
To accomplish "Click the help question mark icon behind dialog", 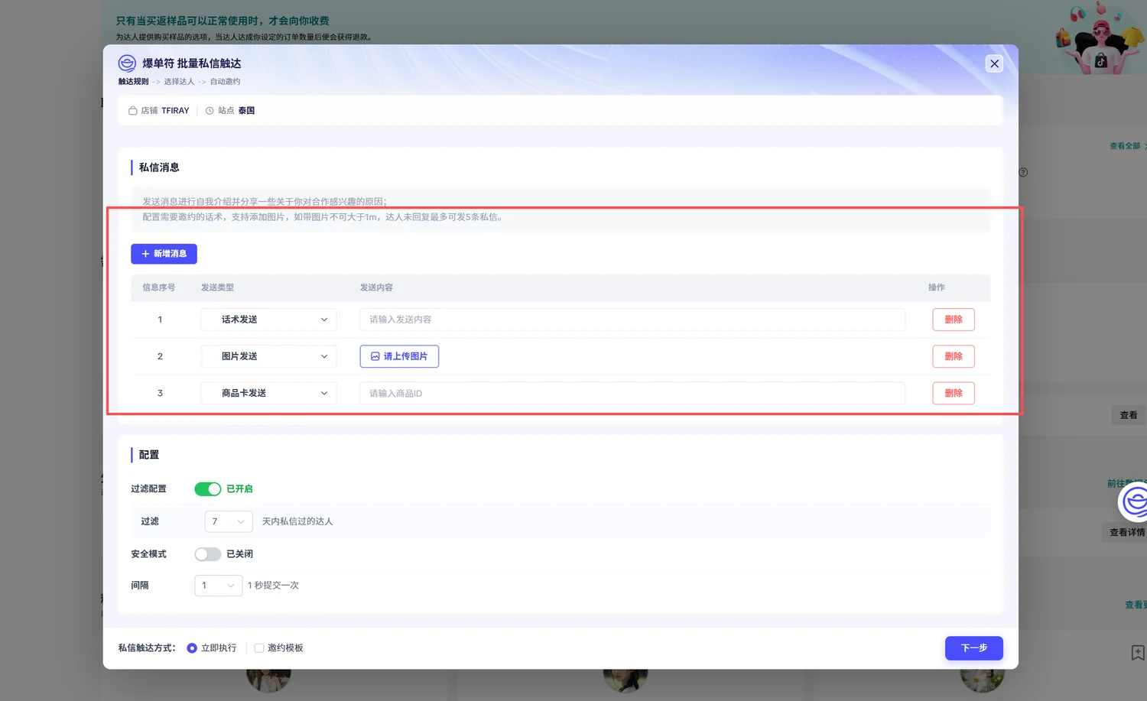I will (1023, 172).
